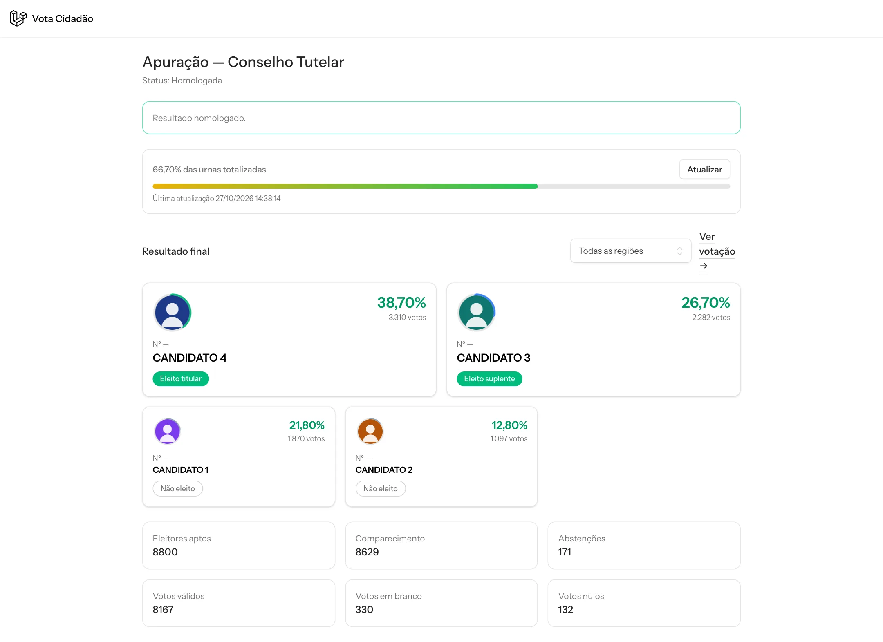Click the 26,70% percentage
883x642 pixels.
tap(706, 303)
